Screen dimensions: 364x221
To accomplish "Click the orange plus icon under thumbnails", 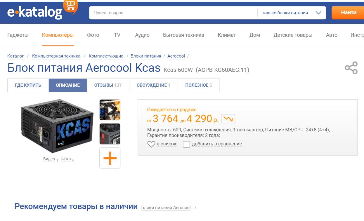I will pos(110,158).
